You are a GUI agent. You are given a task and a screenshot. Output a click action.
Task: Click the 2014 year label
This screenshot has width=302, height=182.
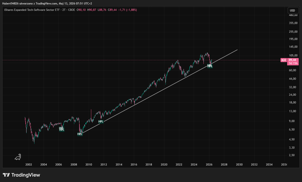coord(119,165)
